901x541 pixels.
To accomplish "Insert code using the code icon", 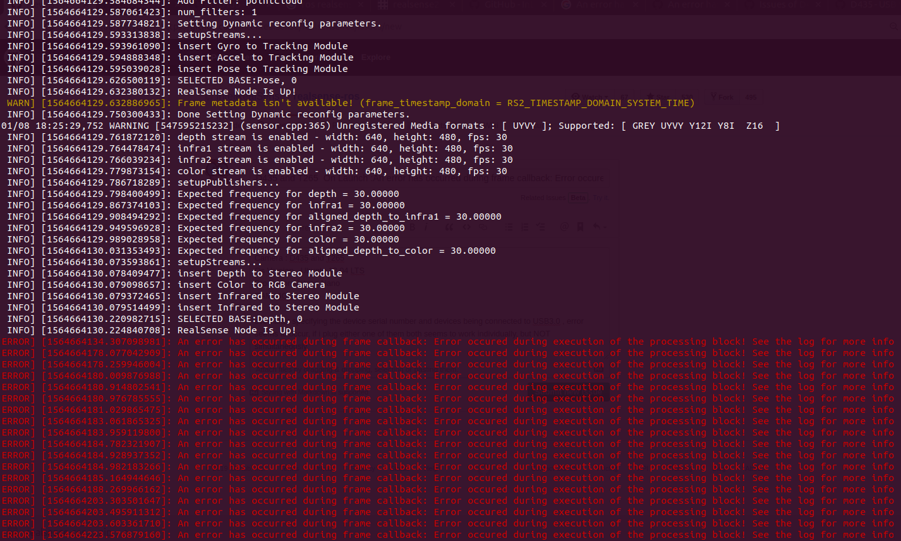I will click(466, 227).
